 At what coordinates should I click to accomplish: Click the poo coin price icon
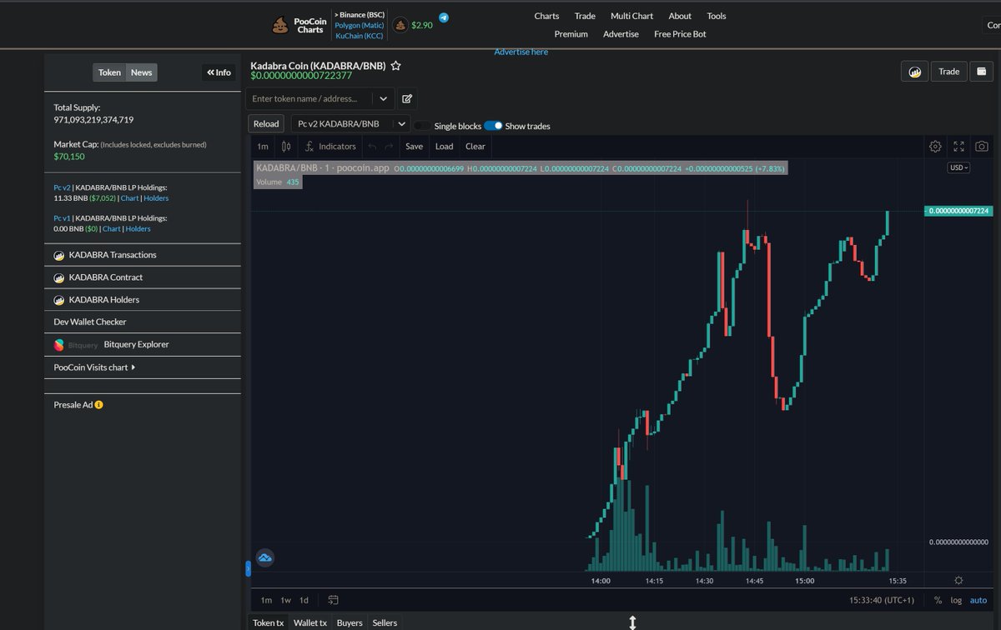coord(400,25)
